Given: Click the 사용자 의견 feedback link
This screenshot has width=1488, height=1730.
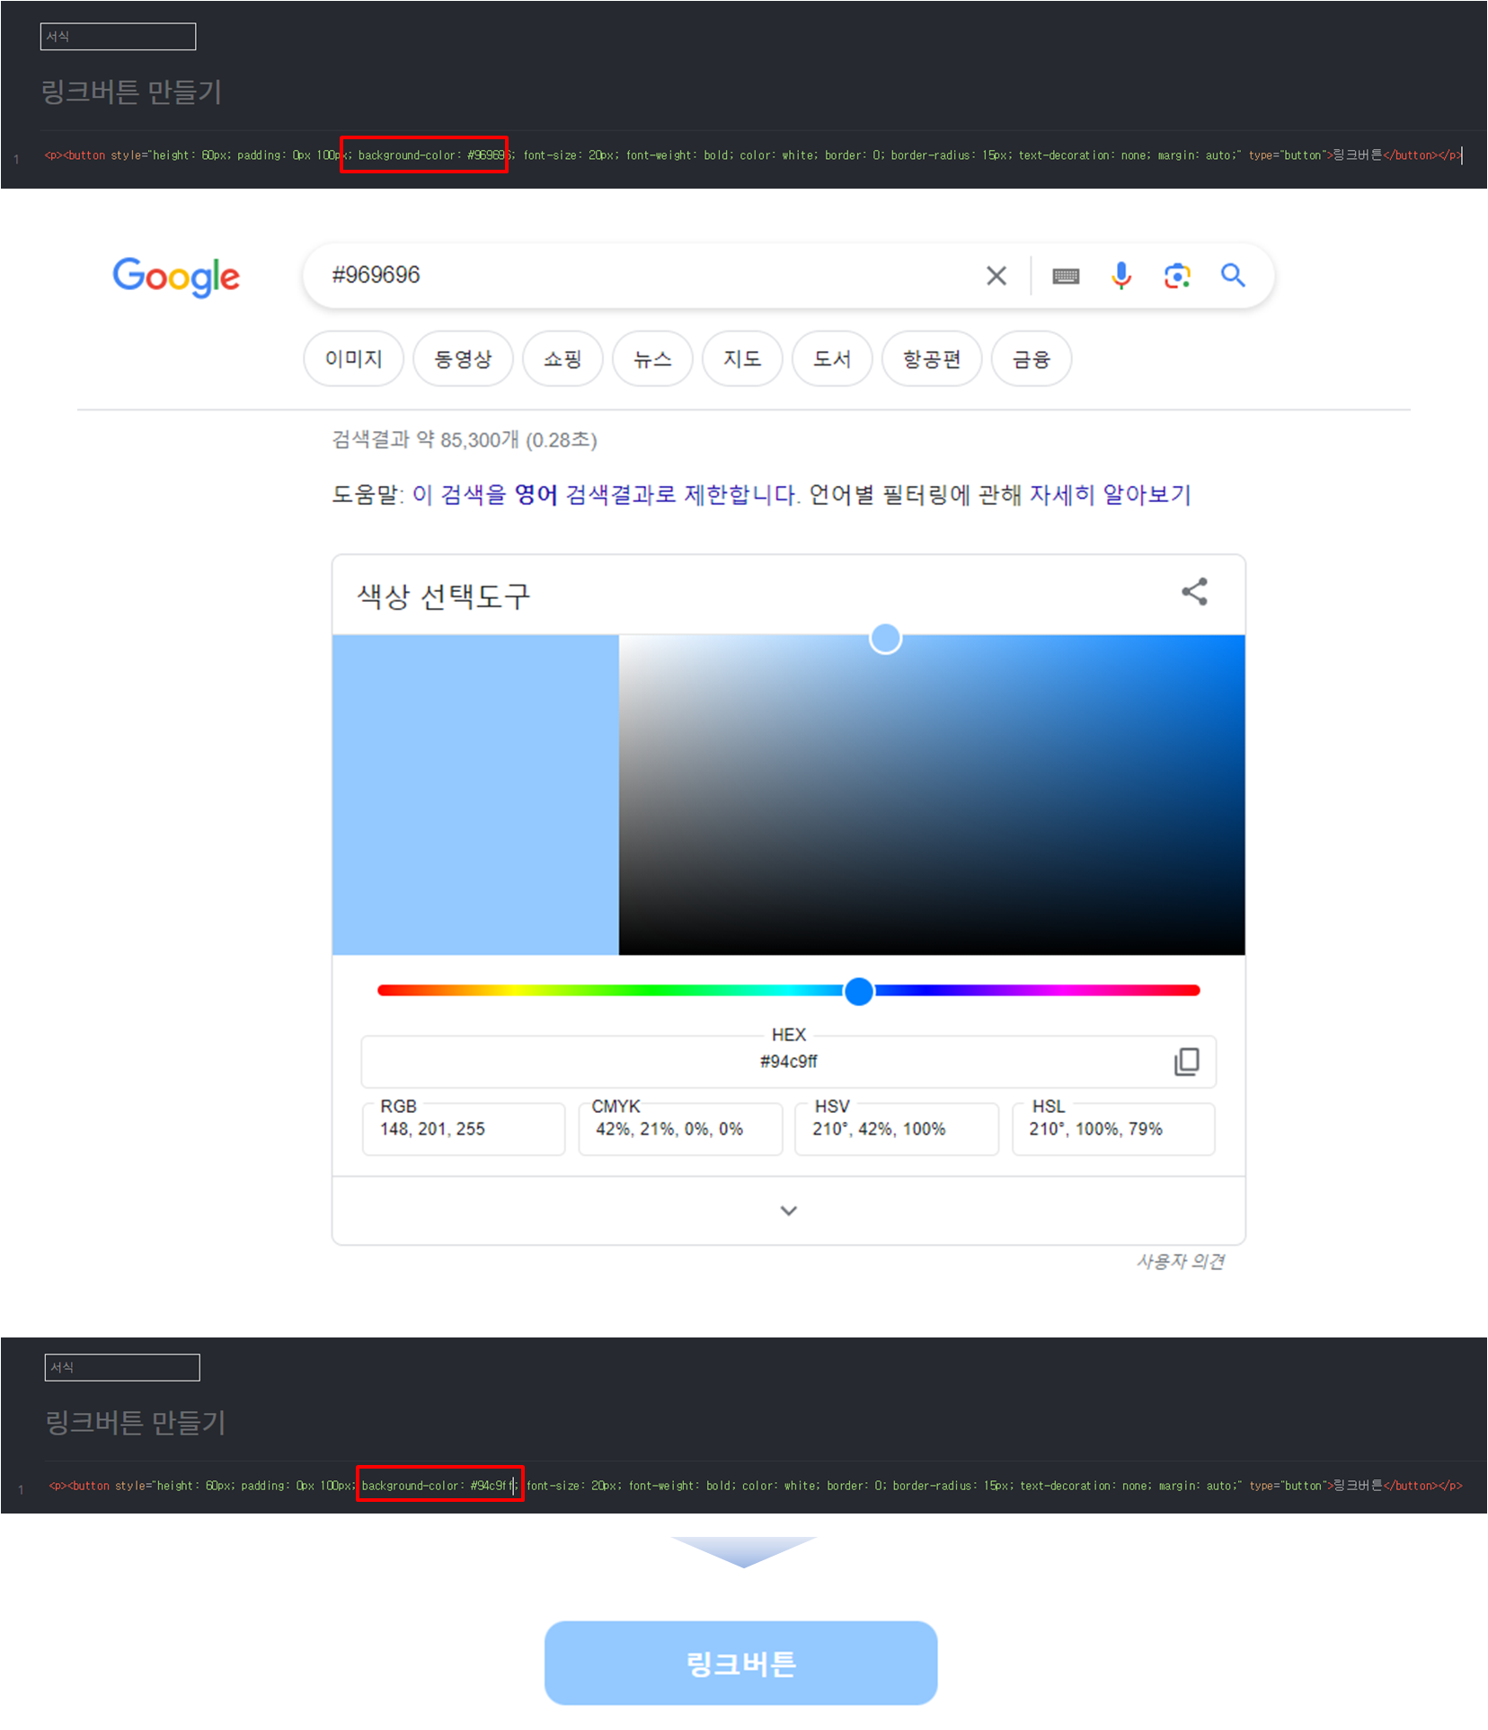Looking at the screenshot, I should click(x=1180, y=1262).
